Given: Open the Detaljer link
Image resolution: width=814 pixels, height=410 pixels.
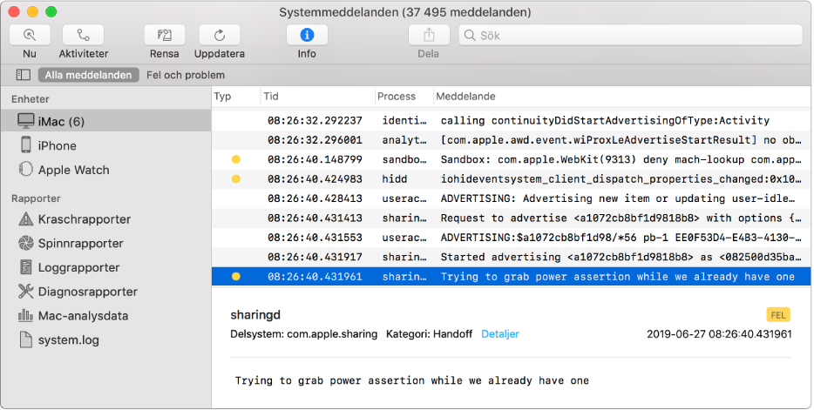Looking at the screenshot, I should tap(500, 333).
